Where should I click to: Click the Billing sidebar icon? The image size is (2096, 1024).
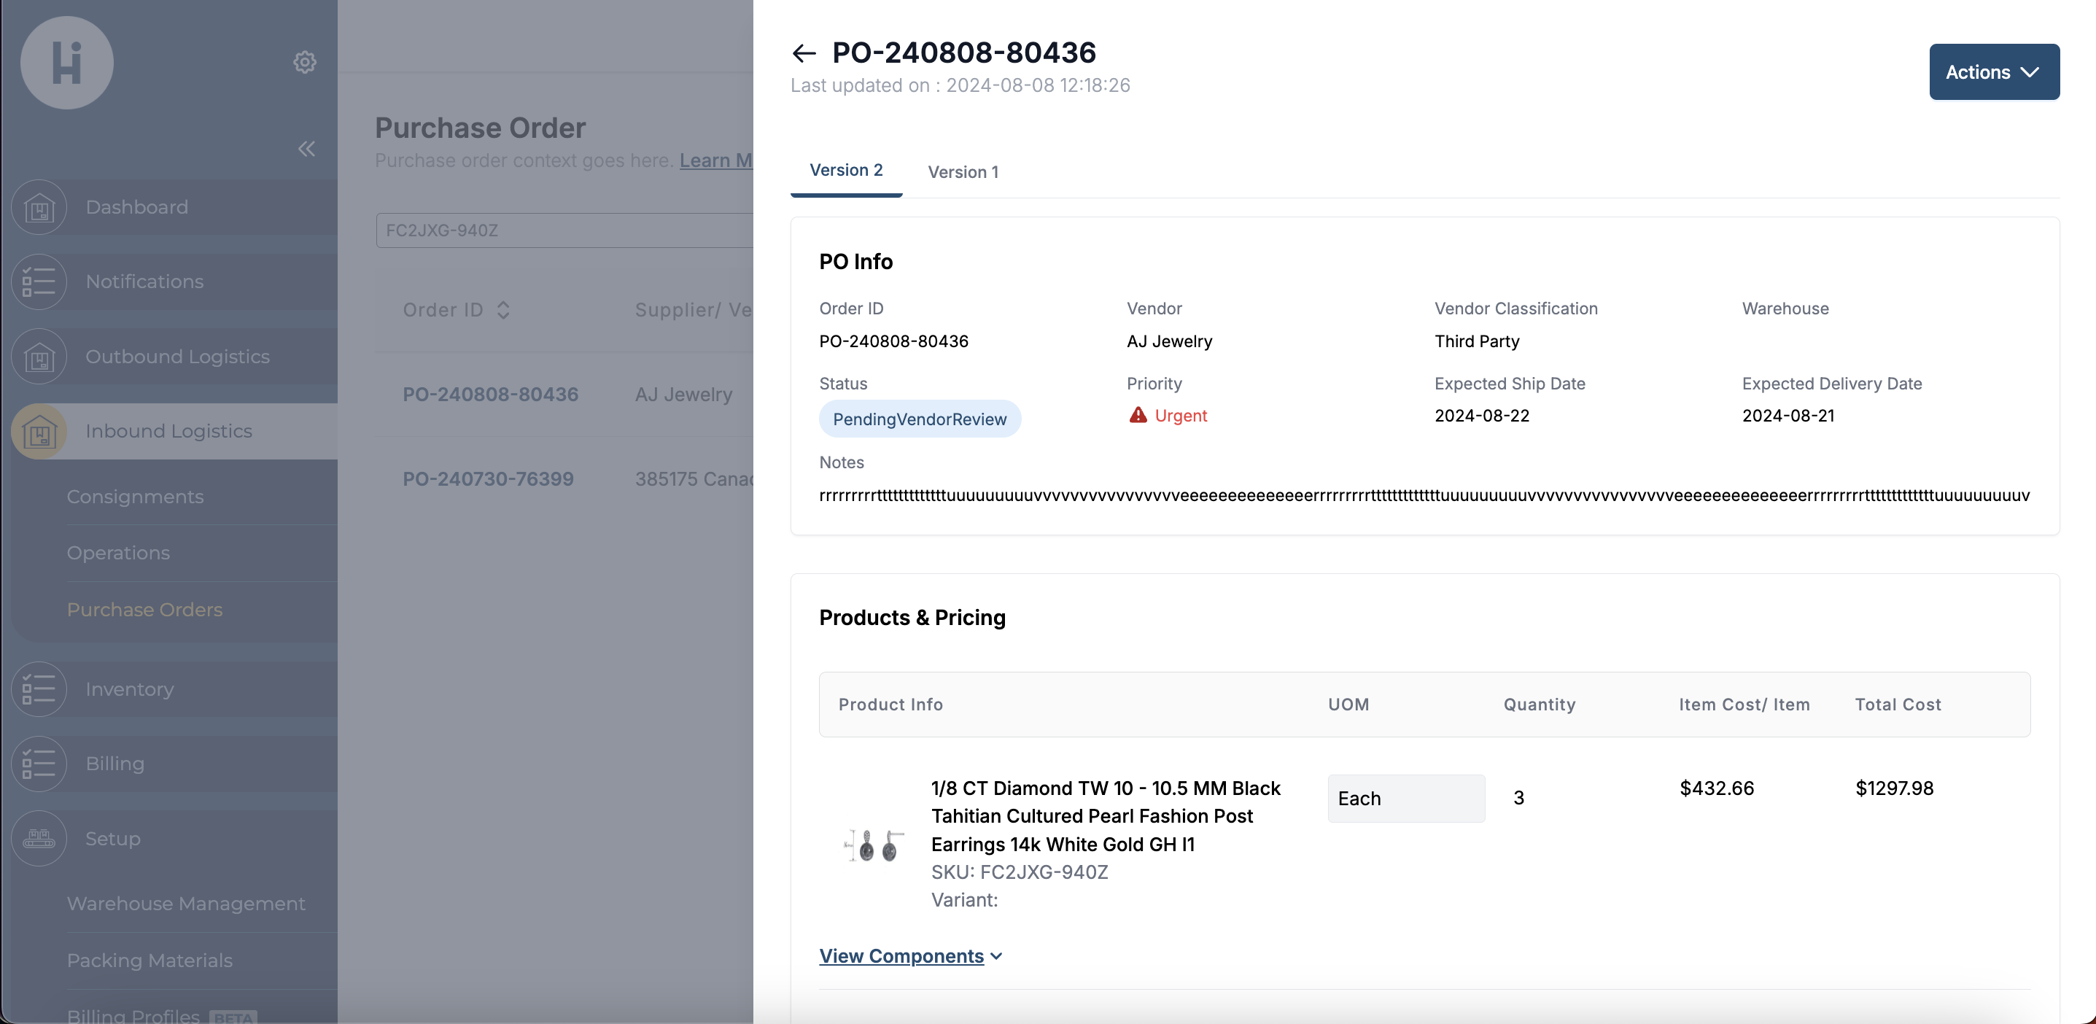(39, 764)
